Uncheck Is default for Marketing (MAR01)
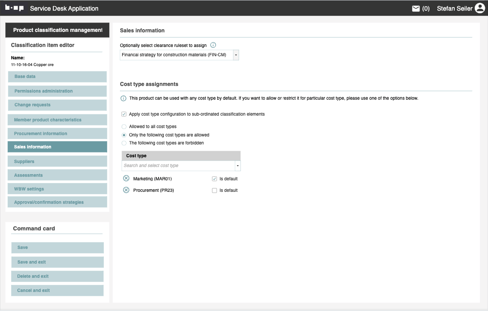Image resolution: width=488 pixels, height=311 pixels. pos(214,179)
